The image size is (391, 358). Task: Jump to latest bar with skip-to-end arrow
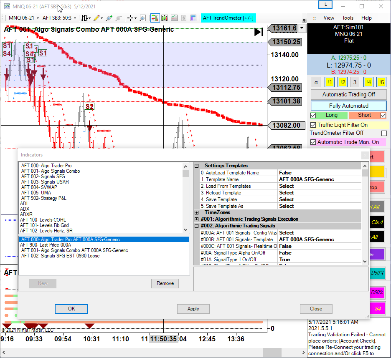click(x=259, y=32)
